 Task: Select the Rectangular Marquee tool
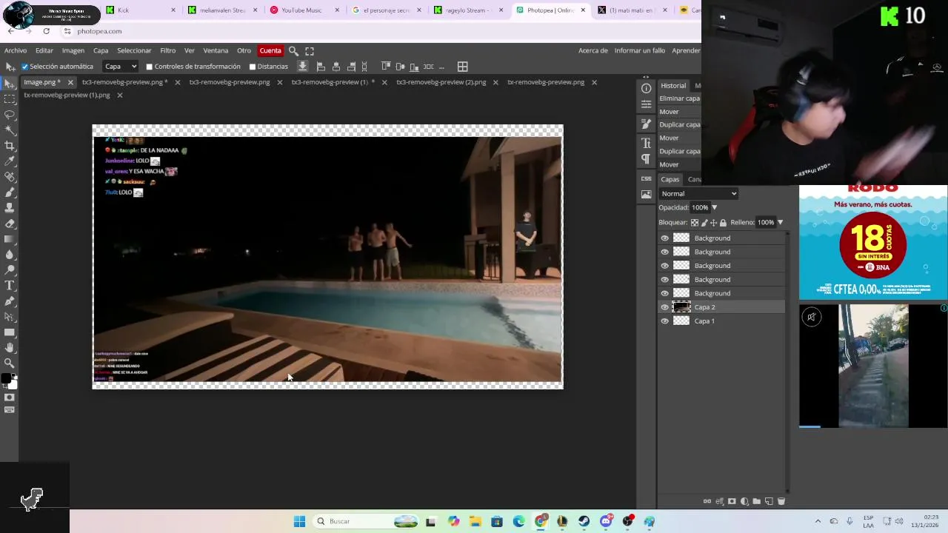(x=10, y=98)
